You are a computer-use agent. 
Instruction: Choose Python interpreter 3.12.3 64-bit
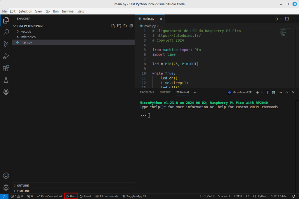click(279, 196)
